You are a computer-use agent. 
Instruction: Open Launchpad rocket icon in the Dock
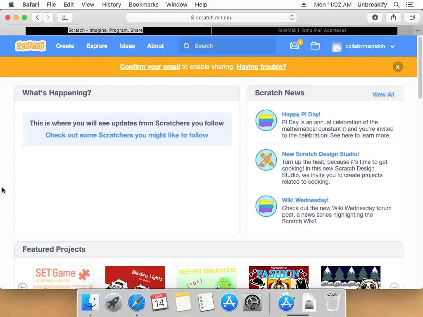113,302
